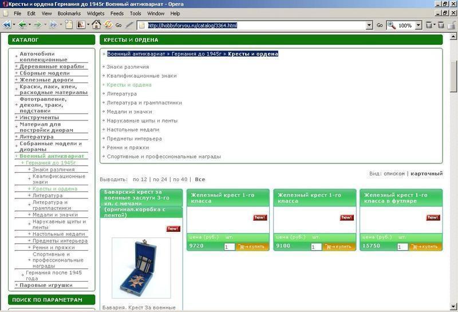Click купить for the 9720 priced item
This screenshot has width=458, height=312.
tap(252, 247)
